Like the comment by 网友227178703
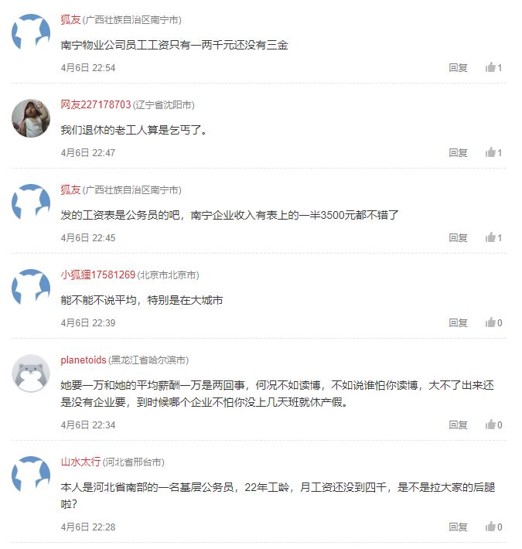Screen dimensions: 522x549 tap(490, 153)
